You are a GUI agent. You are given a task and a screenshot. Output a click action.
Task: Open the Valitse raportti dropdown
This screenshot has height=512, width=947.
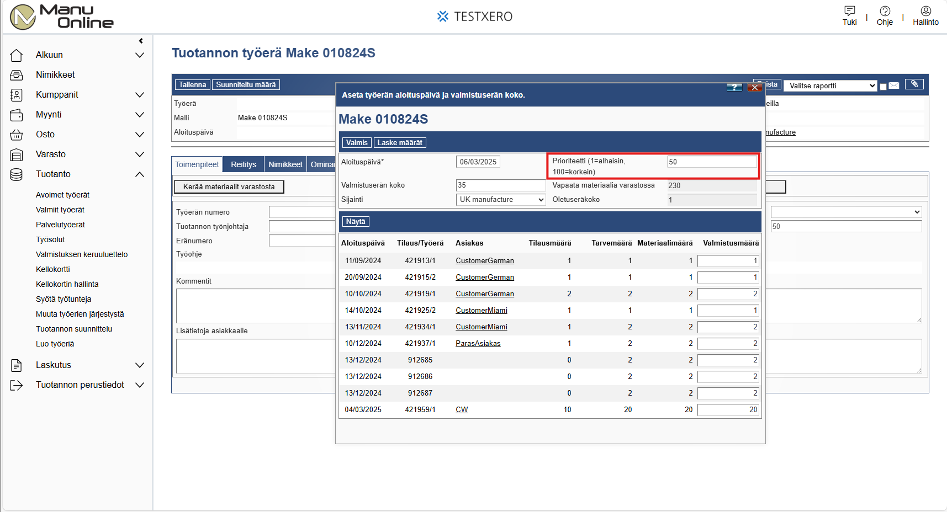click(830, 86)
